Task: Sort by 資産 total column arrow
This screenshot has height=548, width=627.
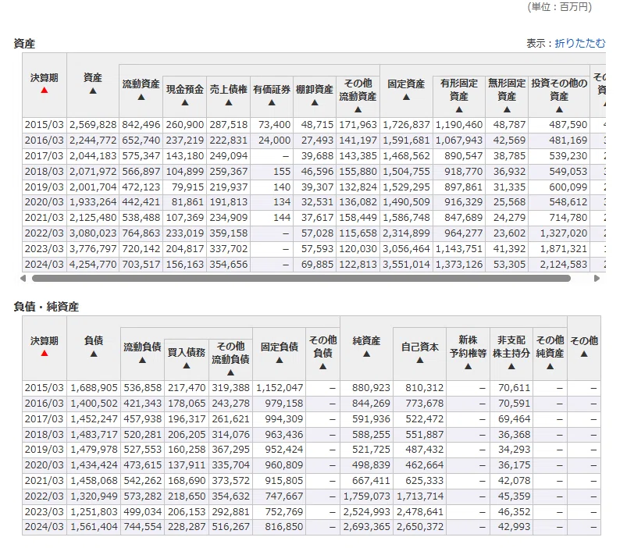Action: [93, 91]
